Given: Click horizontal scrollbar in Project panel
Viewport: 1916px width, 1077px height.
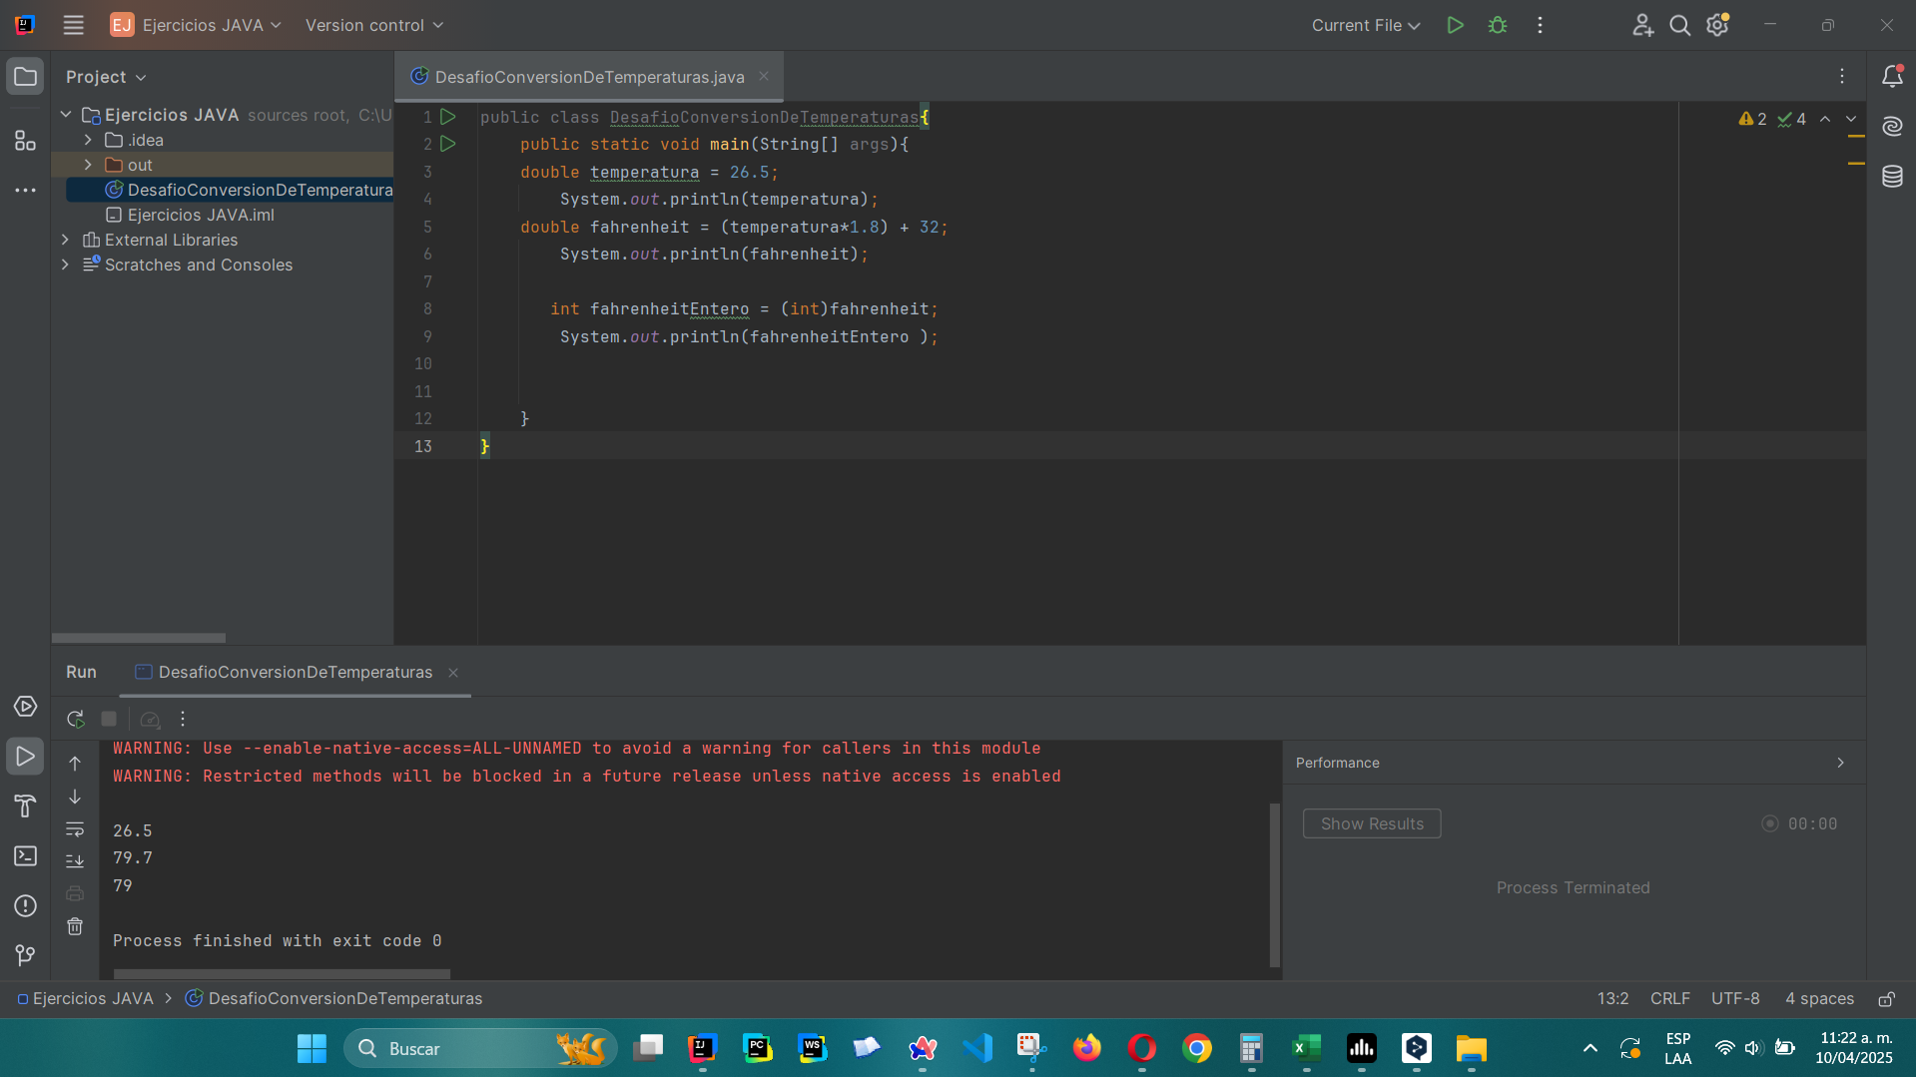Looking at the screenshot, I should (x=139, y=637).
